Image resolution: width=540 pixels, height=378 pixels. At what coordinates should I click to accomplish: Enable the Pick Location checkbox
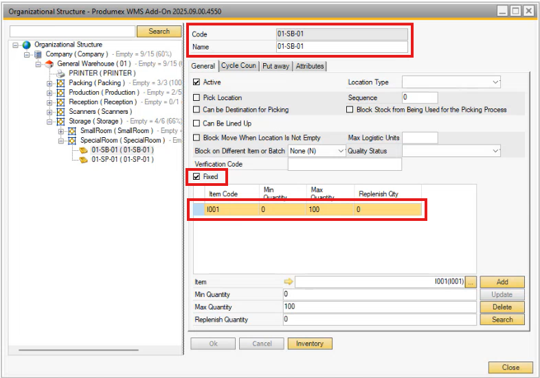197,98
